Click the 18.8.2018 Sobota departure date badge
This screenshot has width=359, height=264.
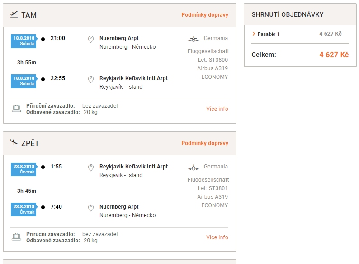pyautogui.click(x=24, y=41)
